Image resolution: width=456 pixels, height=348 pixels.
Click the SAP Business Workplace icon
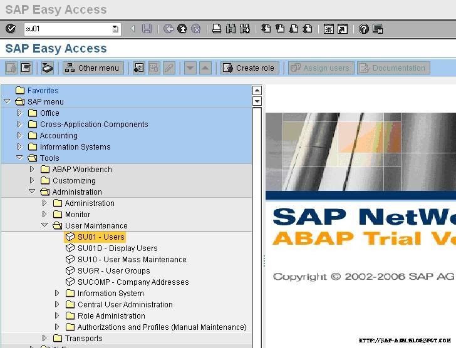point(47,68)
